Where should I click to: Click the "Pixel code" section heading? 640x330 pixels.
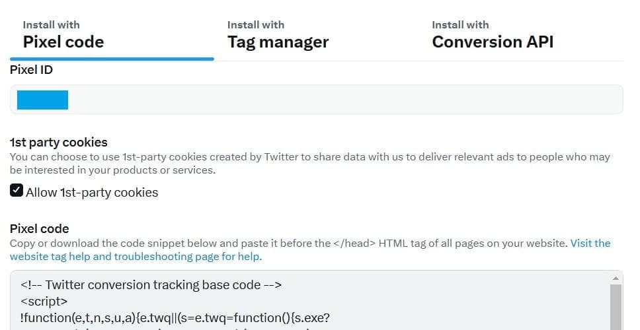point(39,228)
